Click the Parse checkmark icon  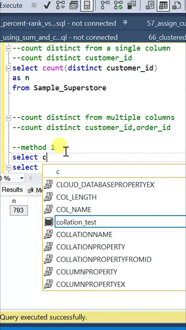[47, 5]
